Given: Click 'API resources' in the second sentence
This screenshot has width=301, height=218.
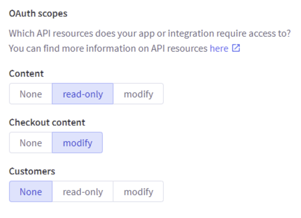Looking at the screenshot, I should click(x=179, y=49).
